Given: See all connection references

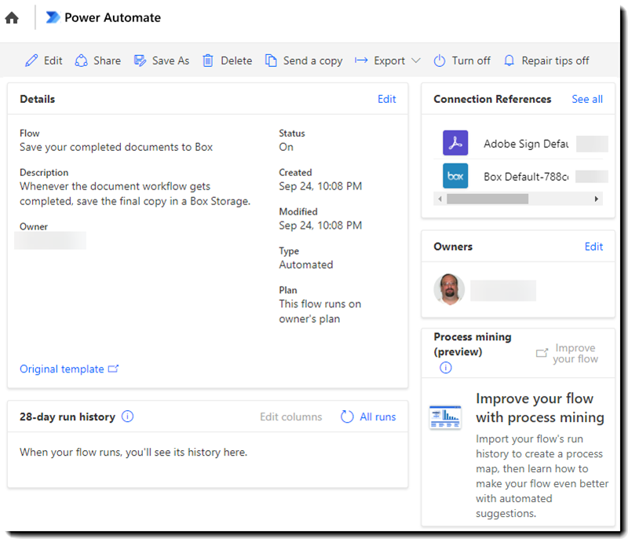Looking at the screenshot, I should pos(586,99).
